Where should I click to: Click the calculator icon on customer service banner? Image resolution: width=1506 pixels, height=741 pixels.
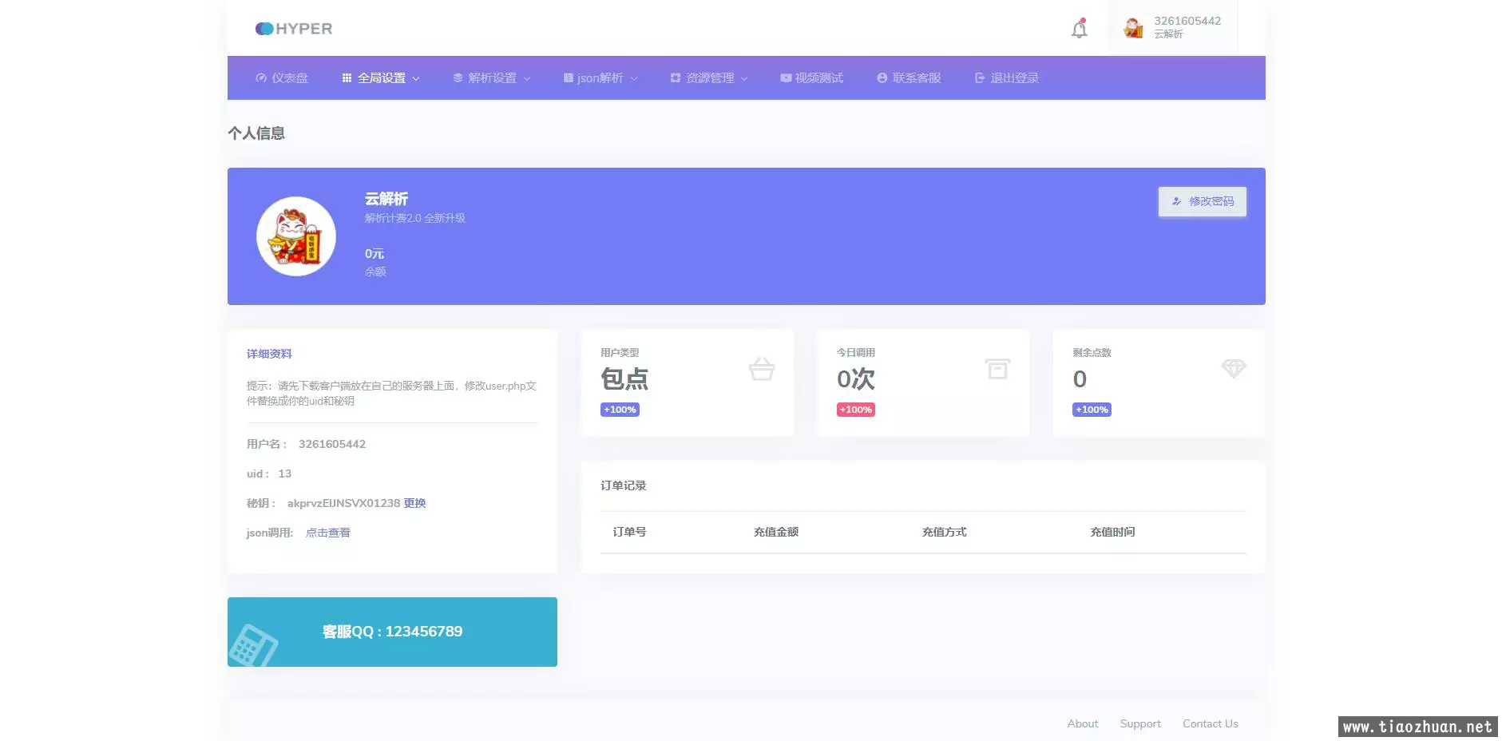point(252,645)
